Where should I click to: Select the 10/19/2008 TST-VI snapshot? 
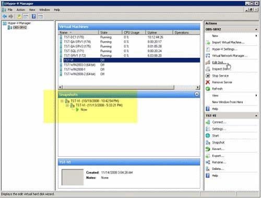click(x=94, y=101)
